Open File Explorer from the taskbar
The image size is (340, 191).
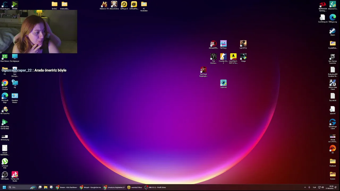coord(45,187)
